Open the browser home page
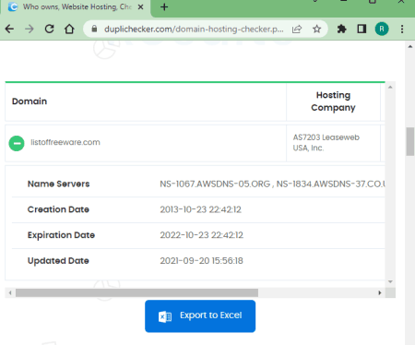 coord(69,30)
